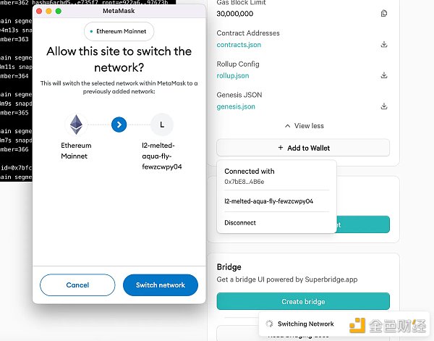Open the rollup.json link
This screenshot has height=341, width=434.
pyautogui.click(x=233, y=76)
